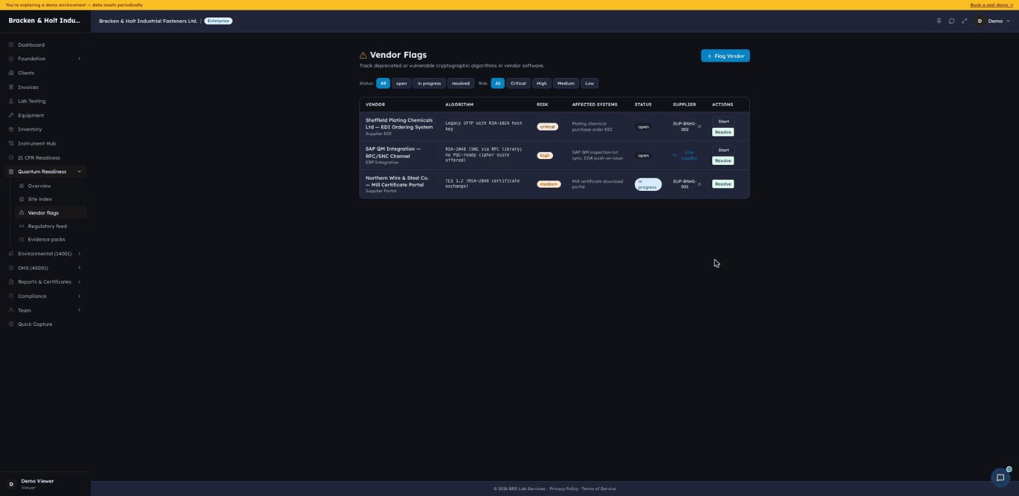Click the Inventory box icon
This screenshot has width=1019, height=496.
(12, 129)
